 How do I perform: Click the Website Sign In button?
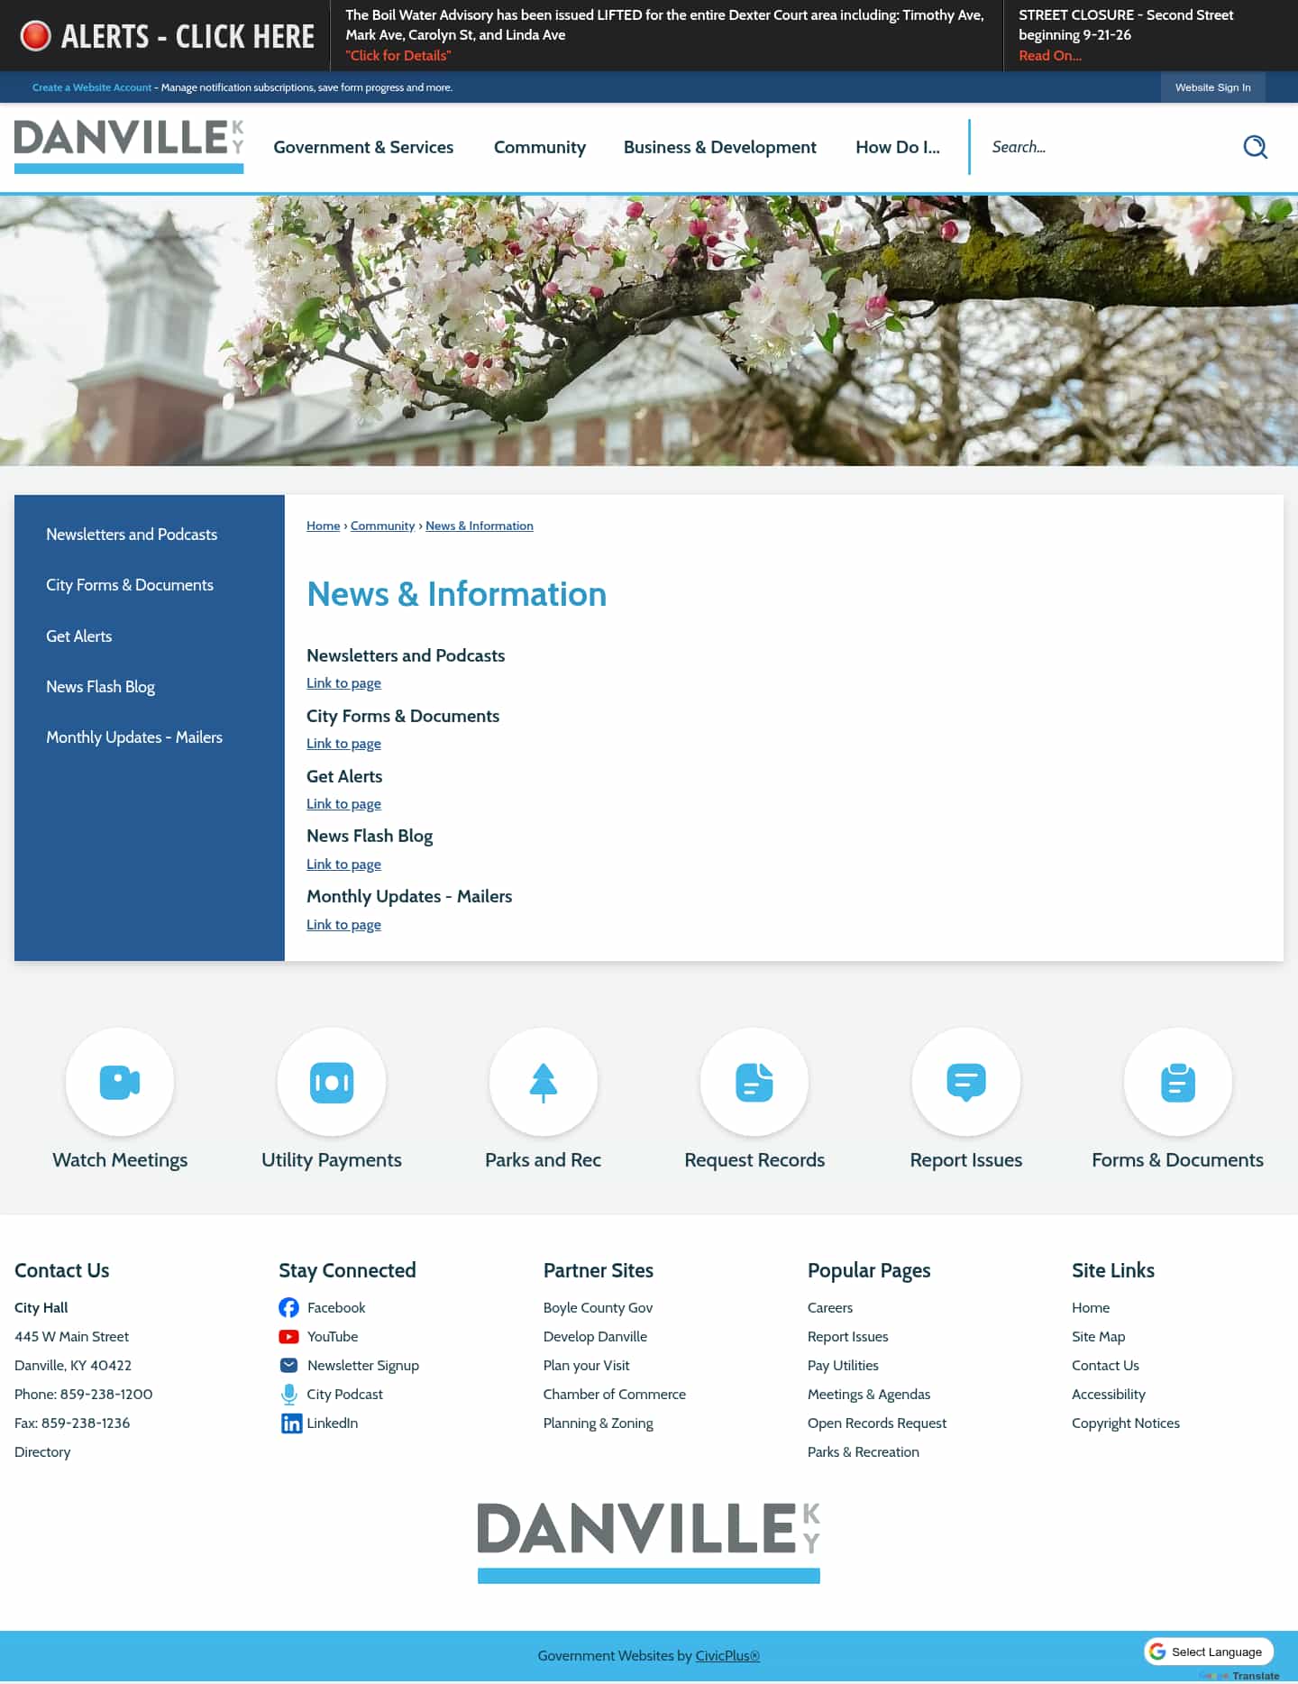click(1212, 87)
